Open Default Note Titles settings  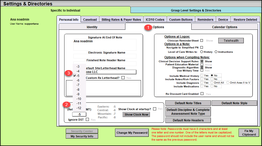pyautogui.click(x=188, y=103)
